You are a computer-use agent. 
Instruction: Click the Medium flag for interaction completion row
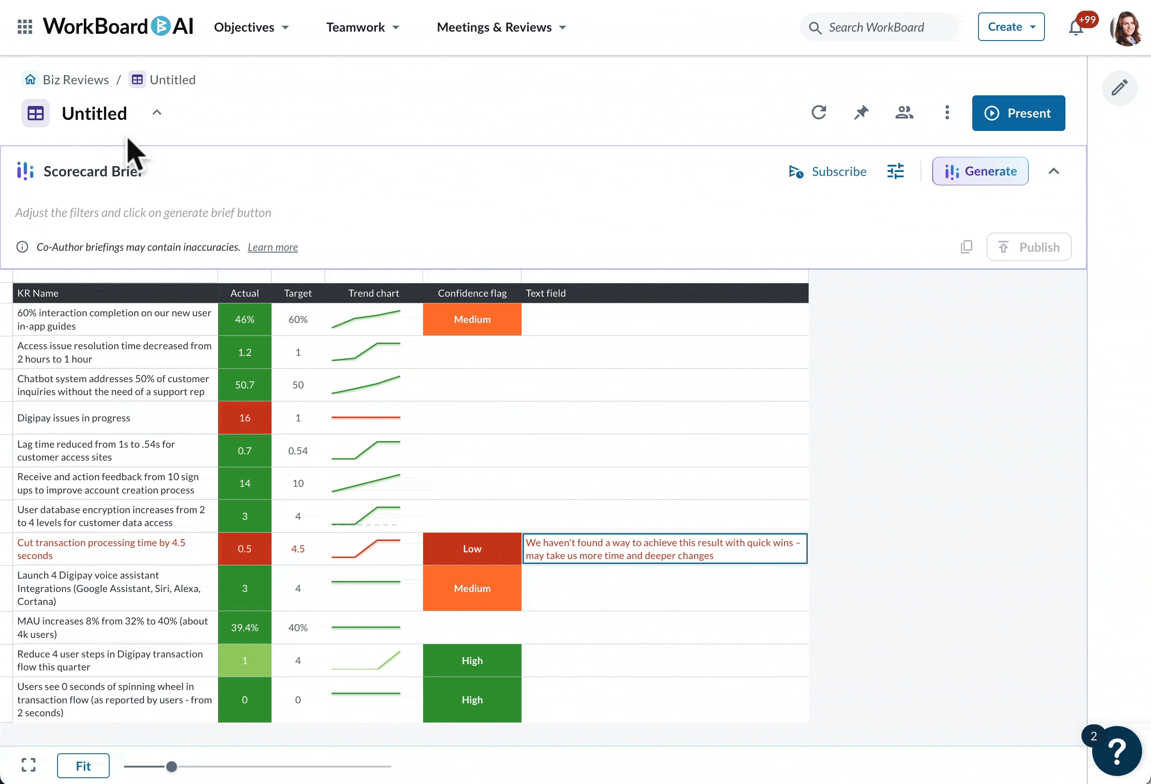pyautogui.click(x=472, y=320)
